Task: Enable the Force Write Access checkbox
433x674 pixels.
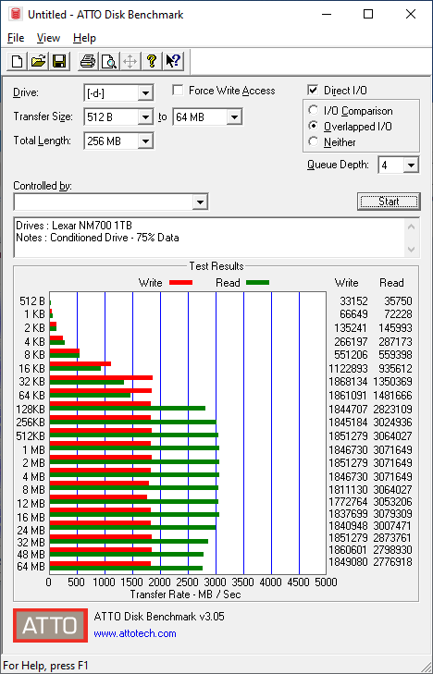Action: 178,91
